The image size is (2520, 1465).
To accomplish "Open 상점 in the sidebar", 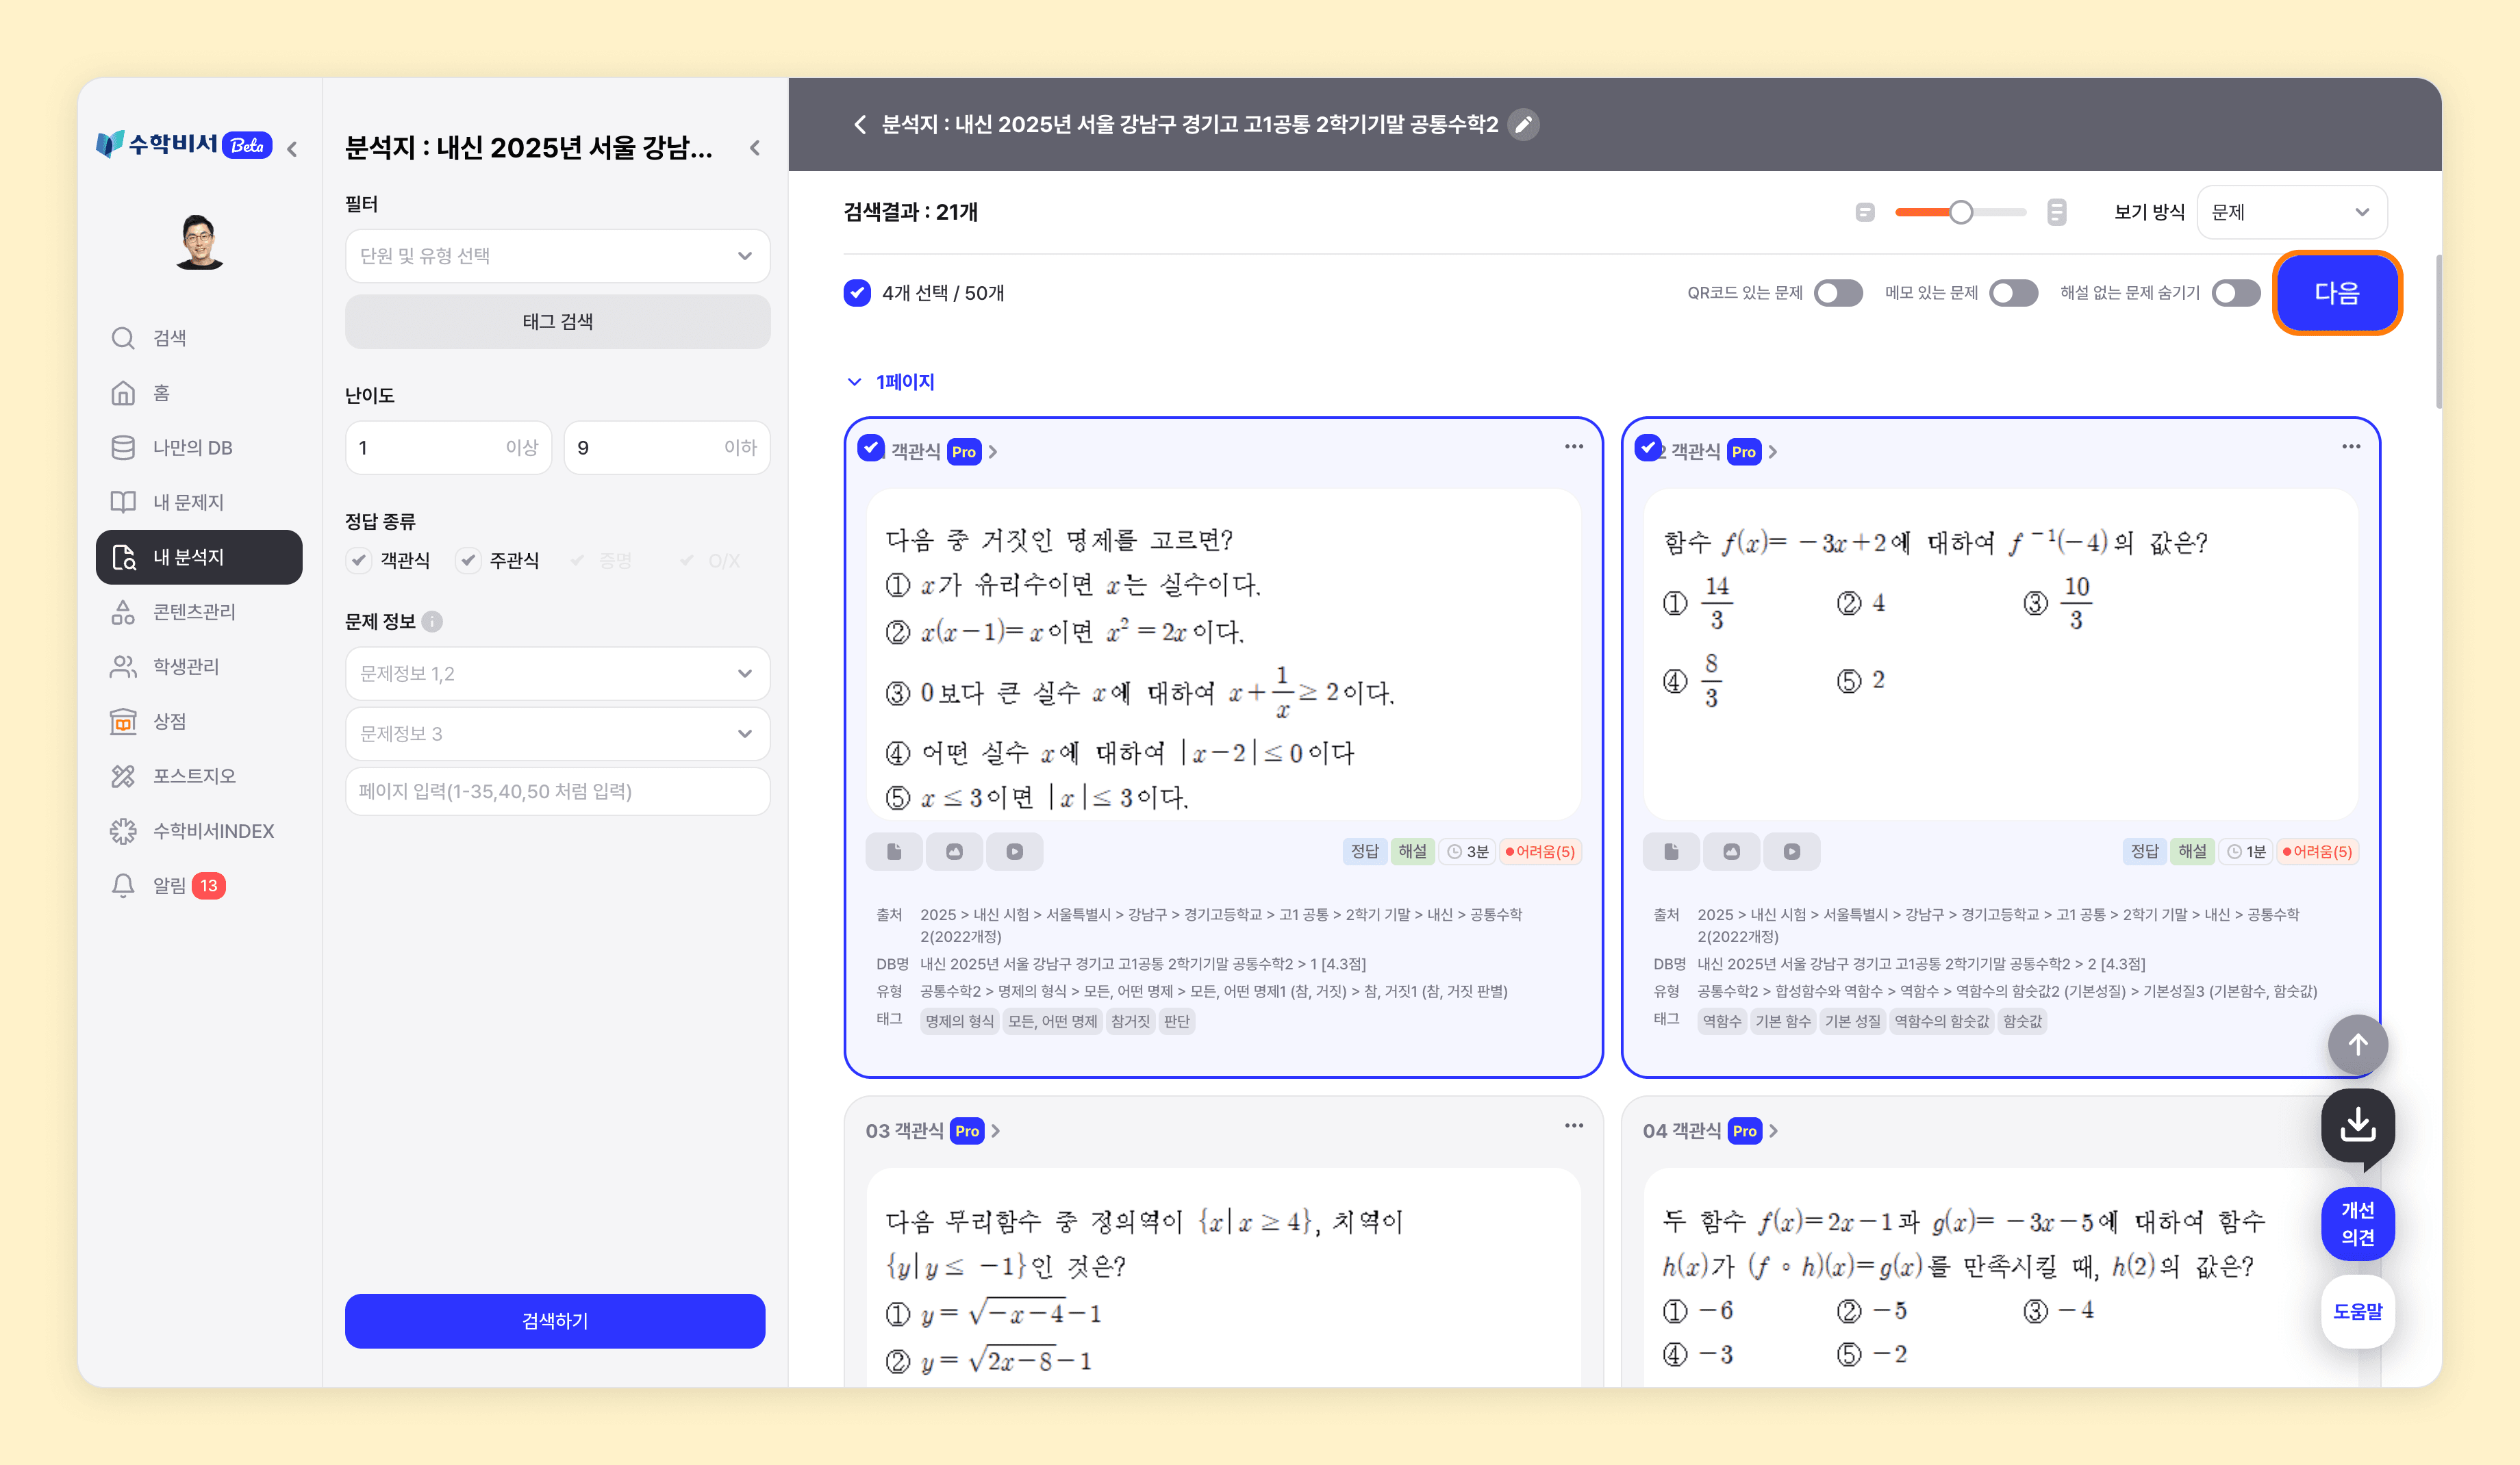I will 199,721.
